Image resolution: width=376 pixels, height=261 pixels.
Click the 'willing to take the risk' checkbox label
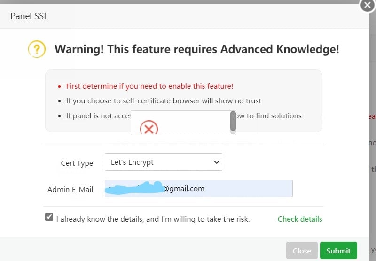point(153,219)
